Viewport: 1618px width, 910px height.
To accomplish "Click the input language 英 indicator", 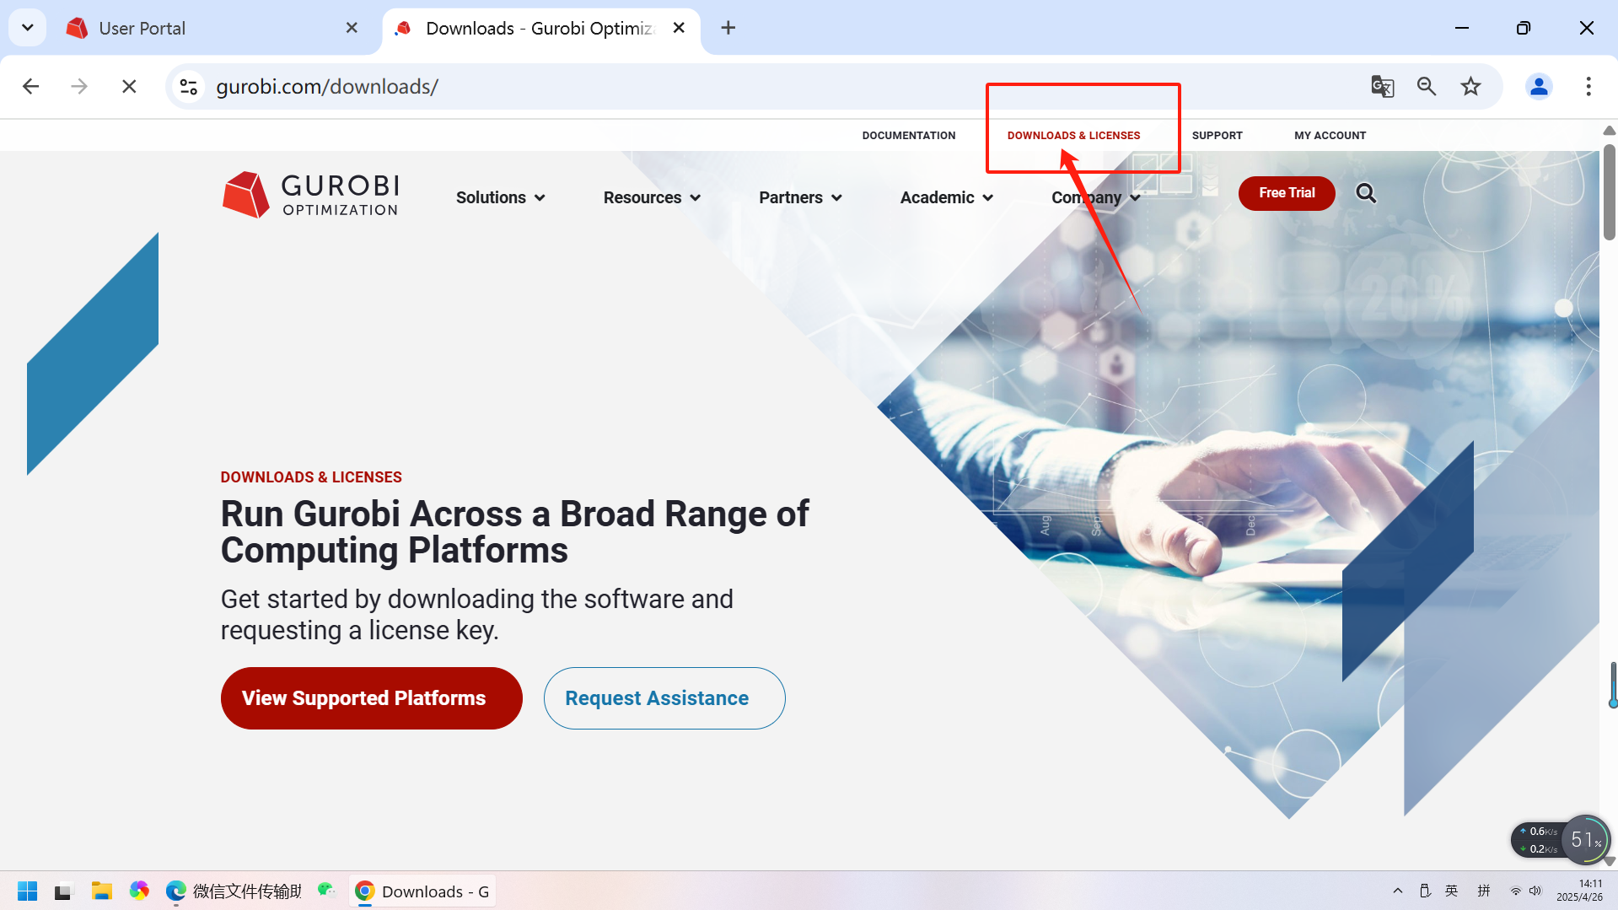I will click(x=1451, y=891).
